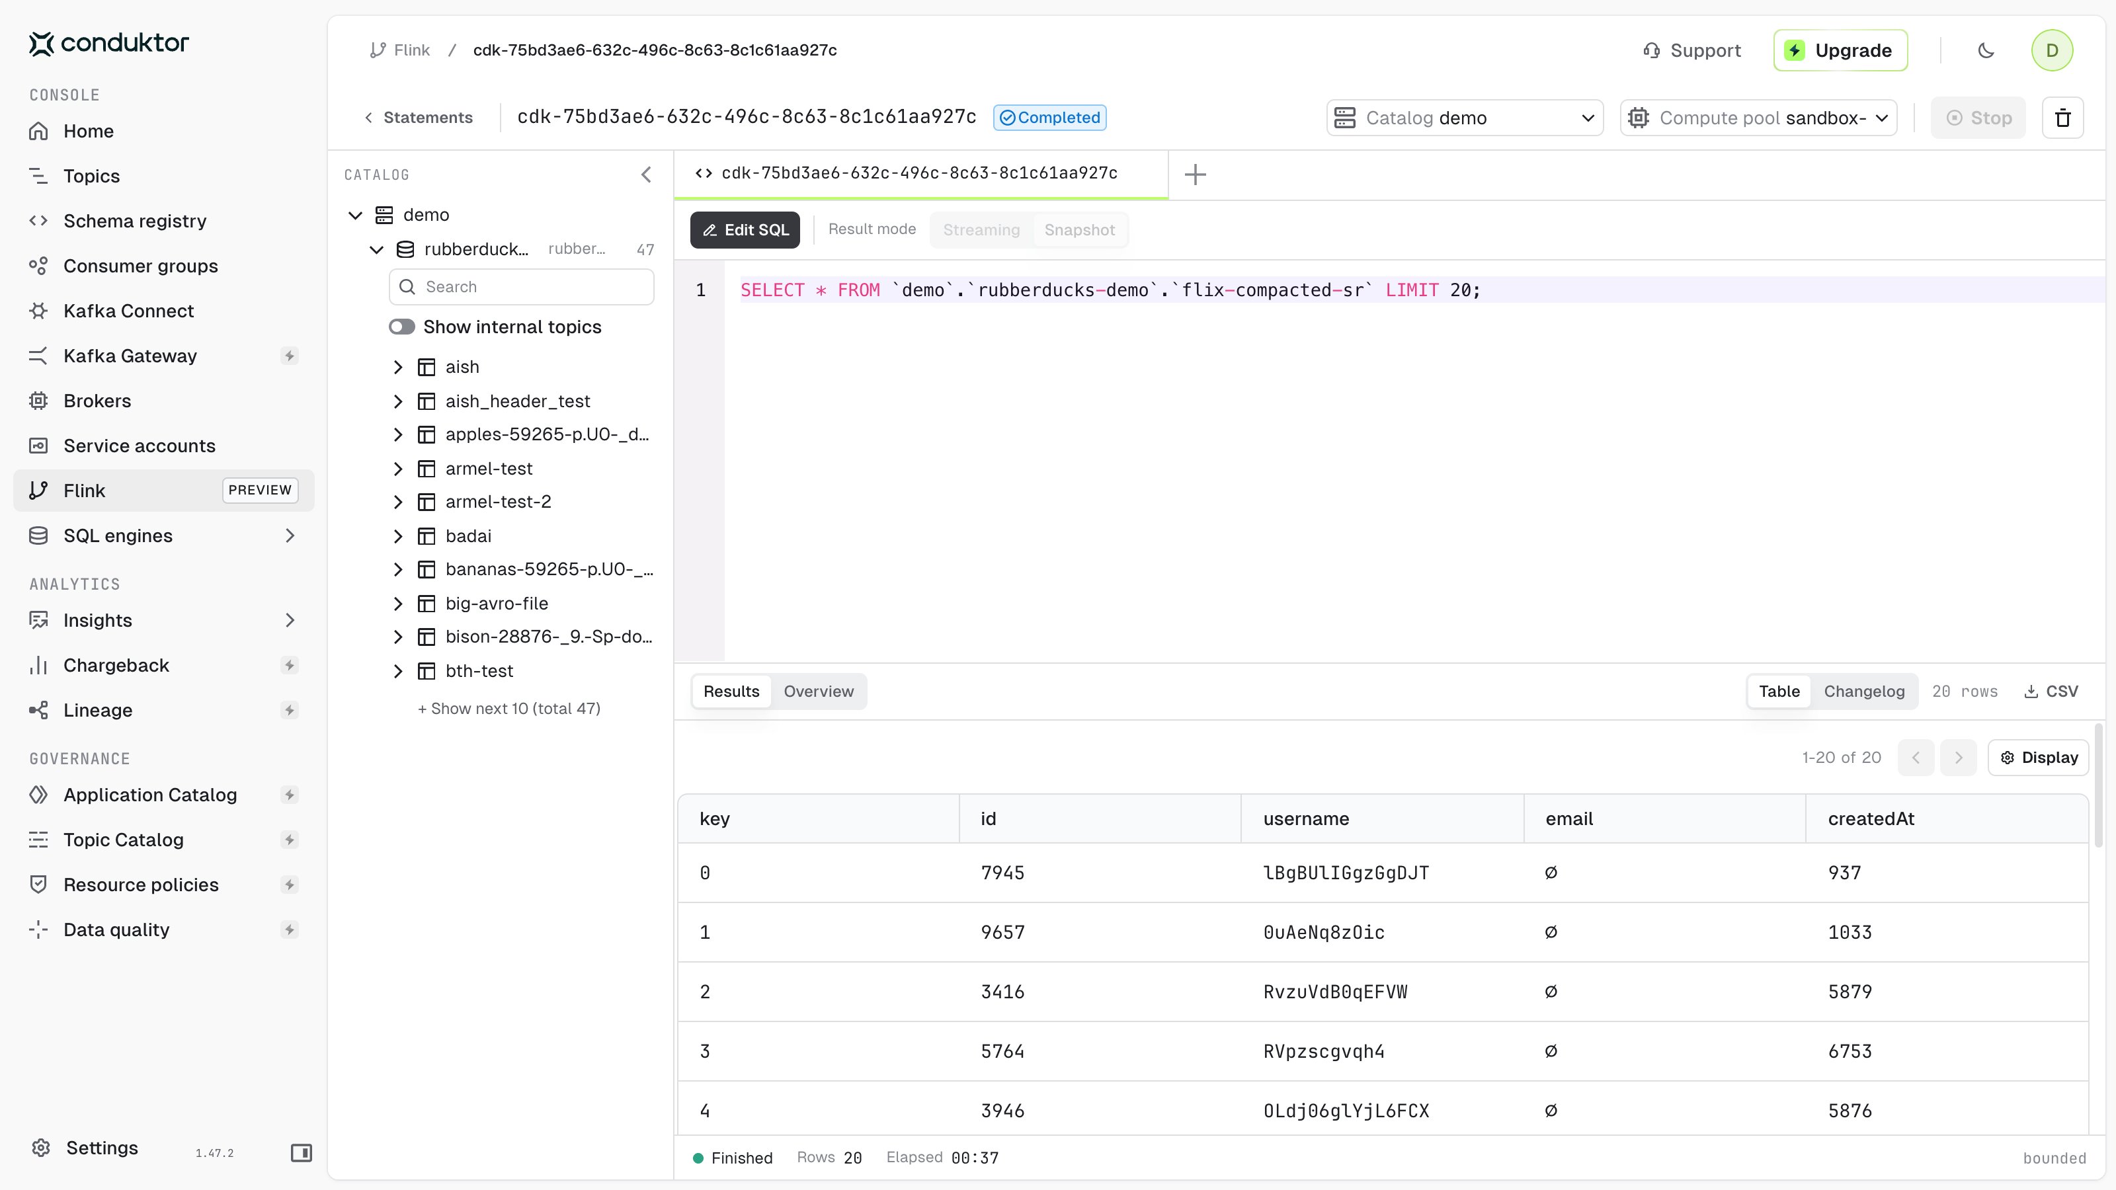Expand SQL engines submenu
Viewport: 2116px width, 1190px height.
[290, 535]
